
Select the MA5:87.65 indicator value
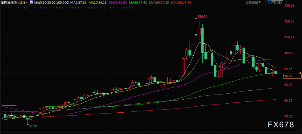[x=78, y=2]
